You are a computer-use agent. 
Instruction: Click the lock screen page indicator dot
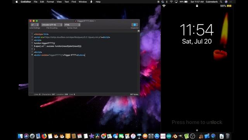click(197, 130)
